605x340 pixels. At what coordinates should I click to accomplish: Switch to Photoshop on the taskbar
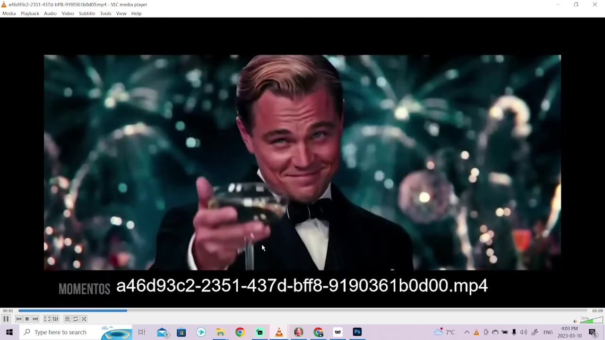click(x=357, y=332)
